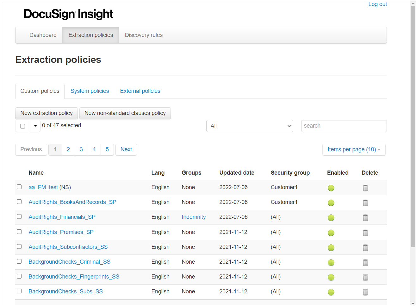Click inside the search field

[344, 126]
